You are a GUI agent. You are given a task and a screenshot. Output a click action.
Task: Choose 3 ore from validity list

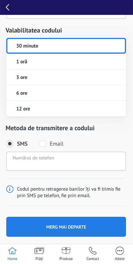66,77
